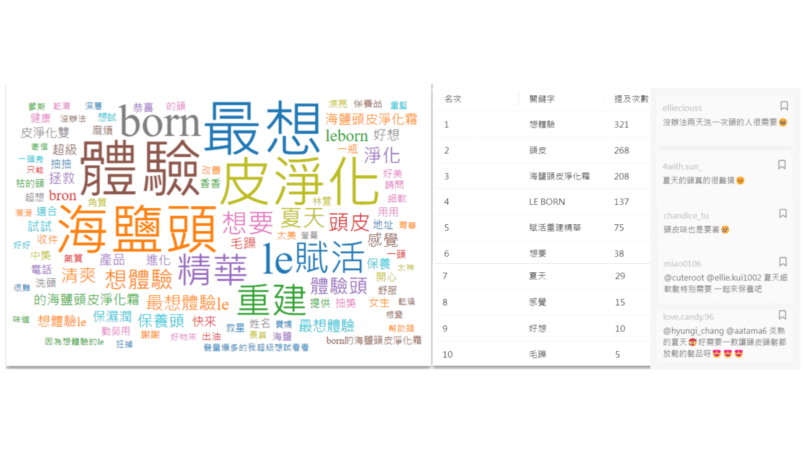Screen dimensions: 805x453
Task: Click the gray born word in cloud
Action: [160, 122]
